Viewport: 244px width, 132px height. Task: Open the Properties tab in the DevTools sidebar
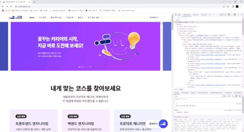click(228, 93)
